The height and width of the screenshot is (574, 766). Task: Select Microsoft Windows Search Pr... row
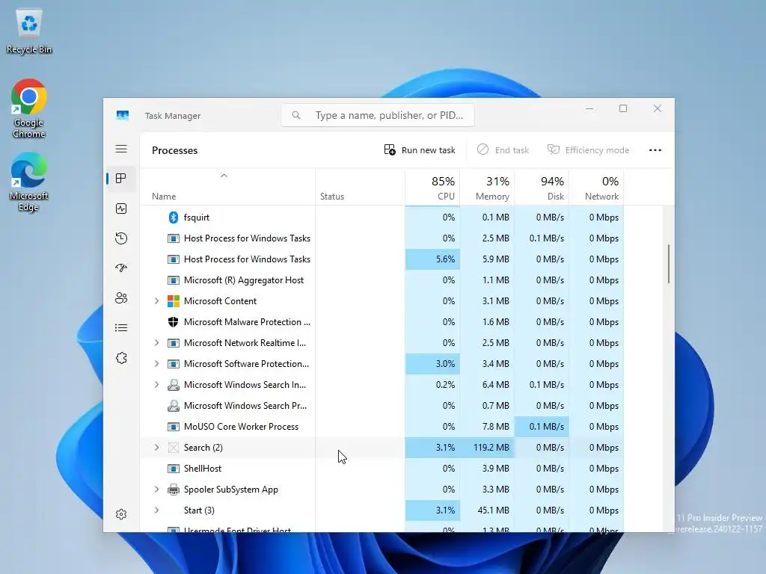[382, 406]
